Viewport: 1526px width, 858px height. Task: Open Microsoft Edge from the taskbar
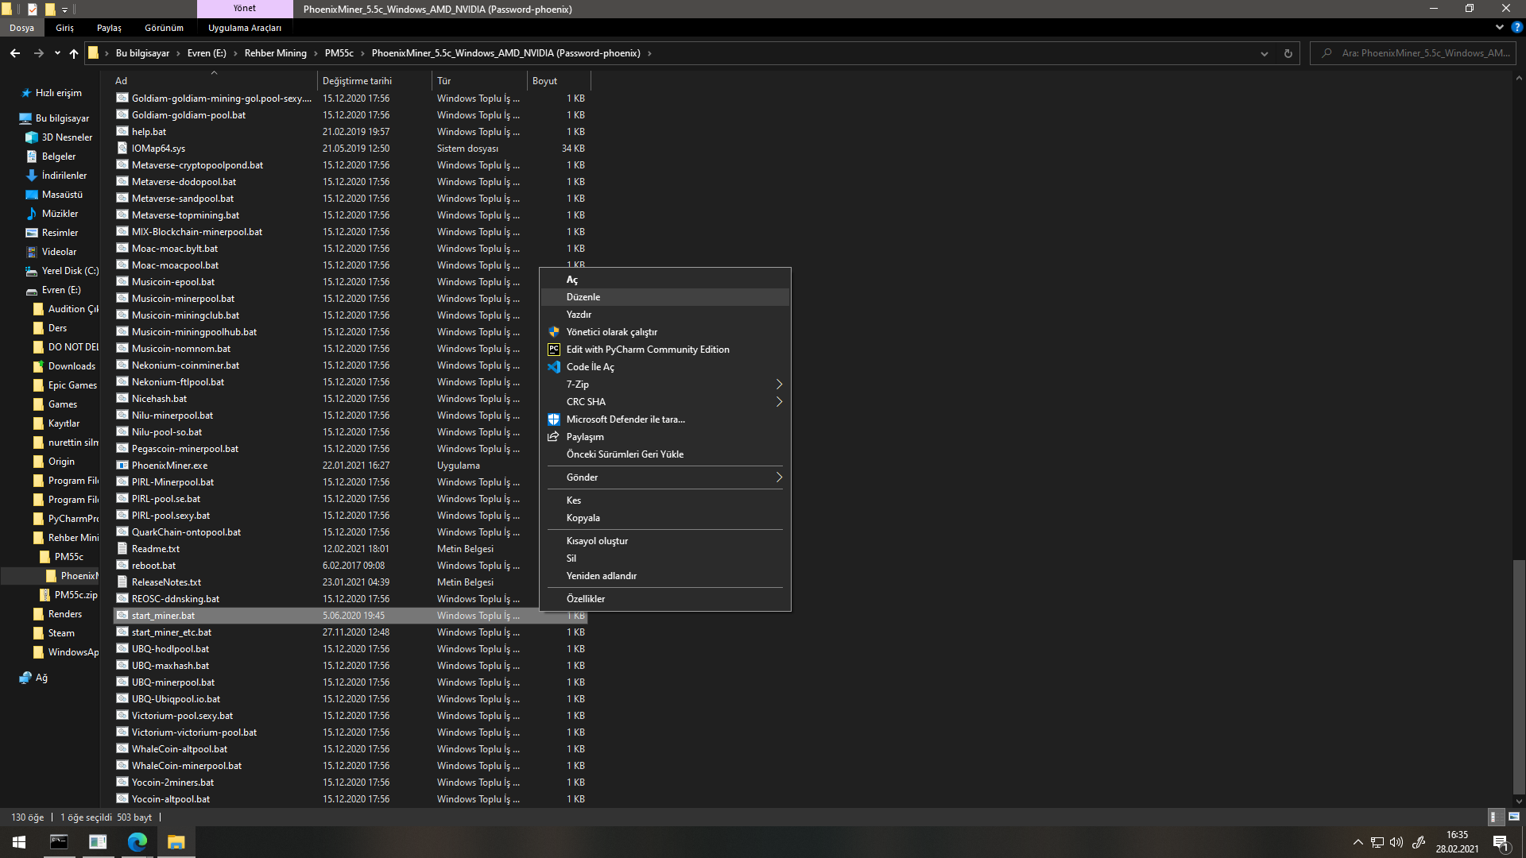click(137, 842)
